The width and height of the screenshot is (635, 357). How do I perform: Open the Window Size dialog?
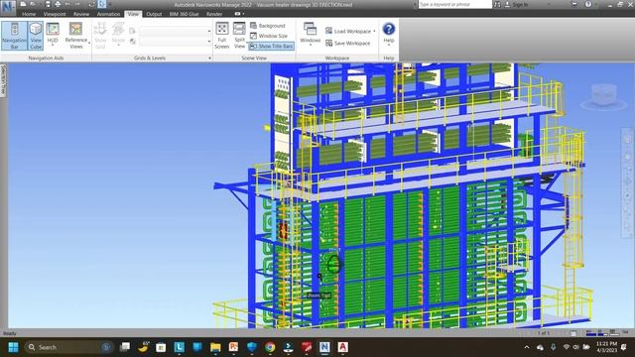click(269, 36)
